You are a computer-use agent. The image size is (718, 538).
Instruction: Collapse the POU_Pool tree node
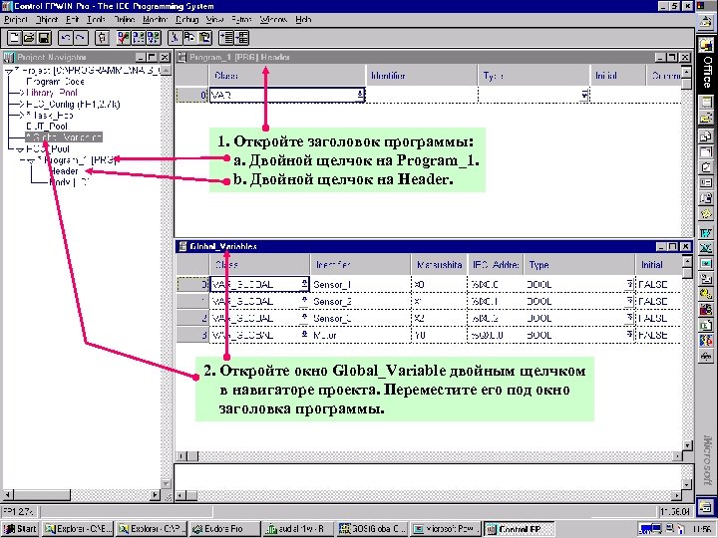tap(20, 149)
